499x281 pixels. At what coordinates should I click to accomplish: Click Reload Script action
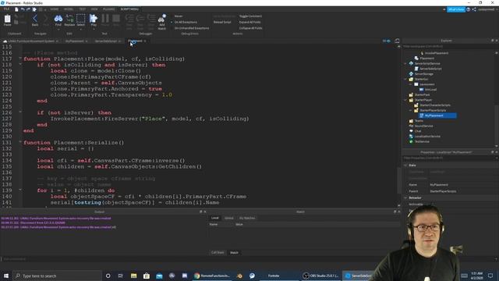pos(222,22)
